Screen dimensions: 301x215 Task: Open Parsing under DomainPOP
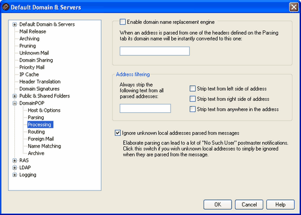pos(36,118)
